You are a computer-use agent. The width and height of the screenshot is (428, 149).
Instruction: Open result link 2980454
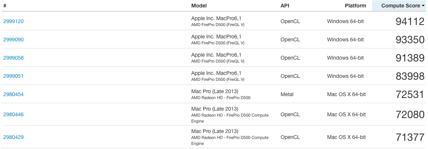(13, 94)
